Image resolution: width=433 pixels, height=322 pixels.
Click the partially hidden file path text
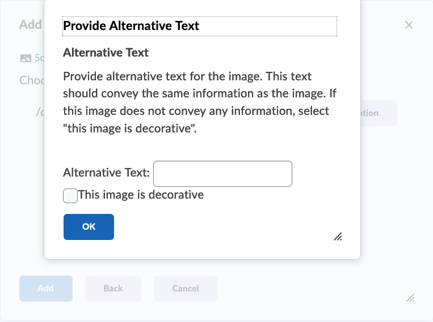pos(39,112)
